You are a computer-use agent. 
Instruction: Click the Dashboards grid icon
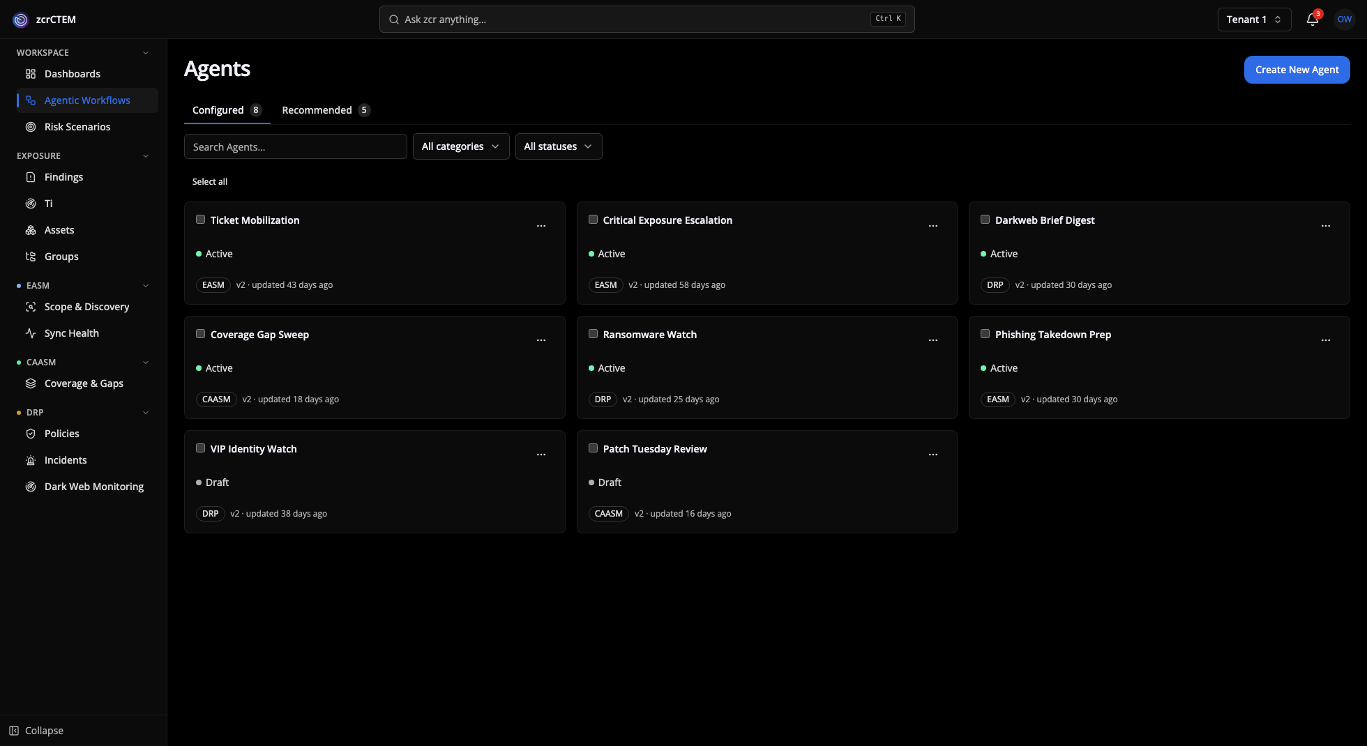coord(31,74)
